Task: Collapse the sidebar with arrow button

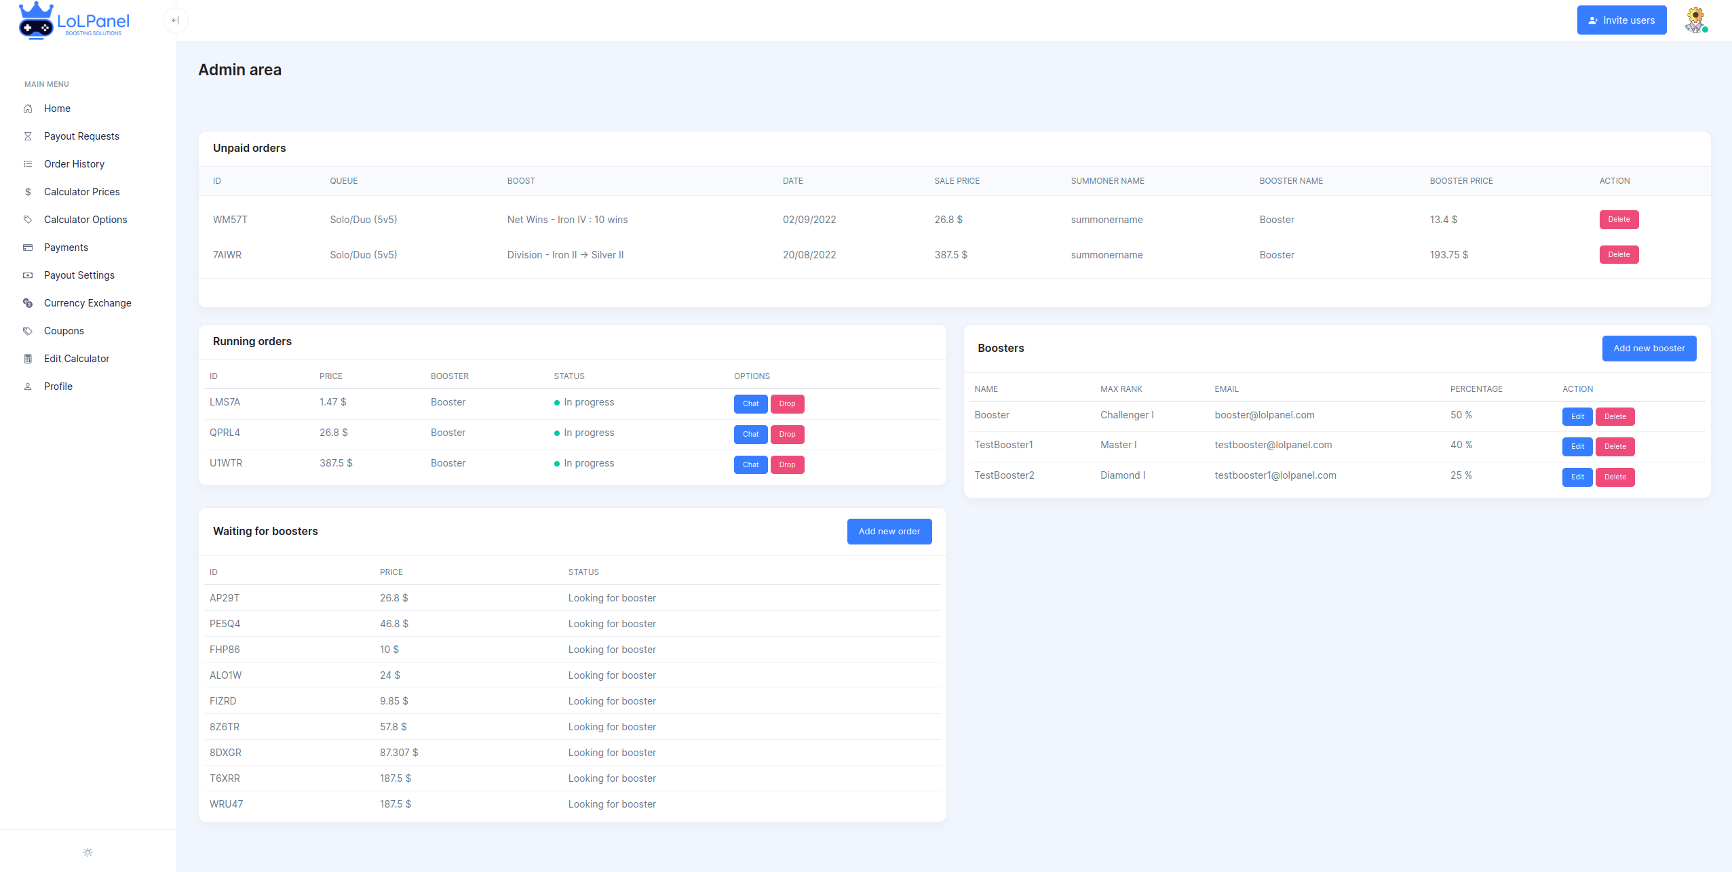Action: [x=175, y=20]
